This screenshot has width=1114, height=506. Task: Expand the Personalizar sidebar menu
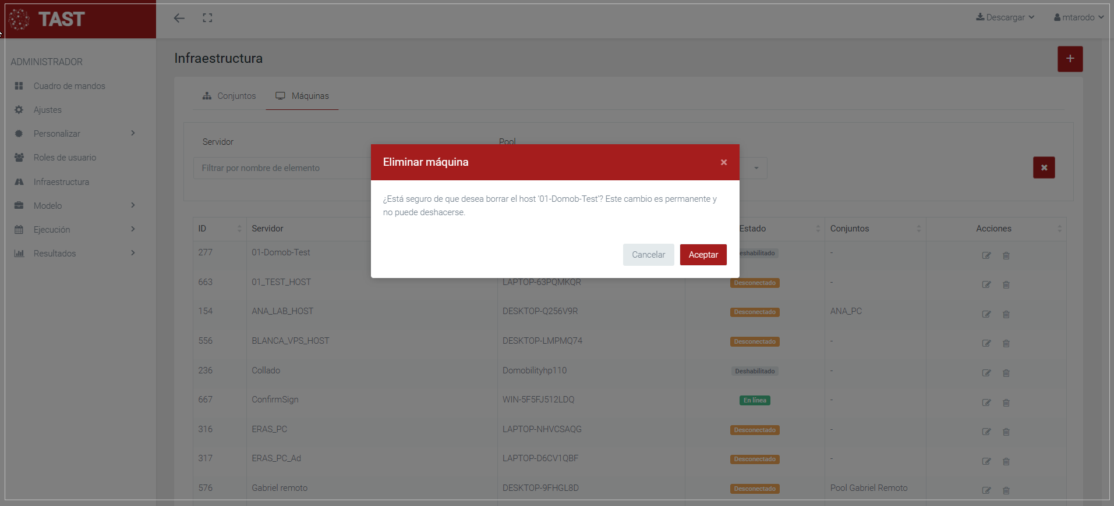(75, 134)
